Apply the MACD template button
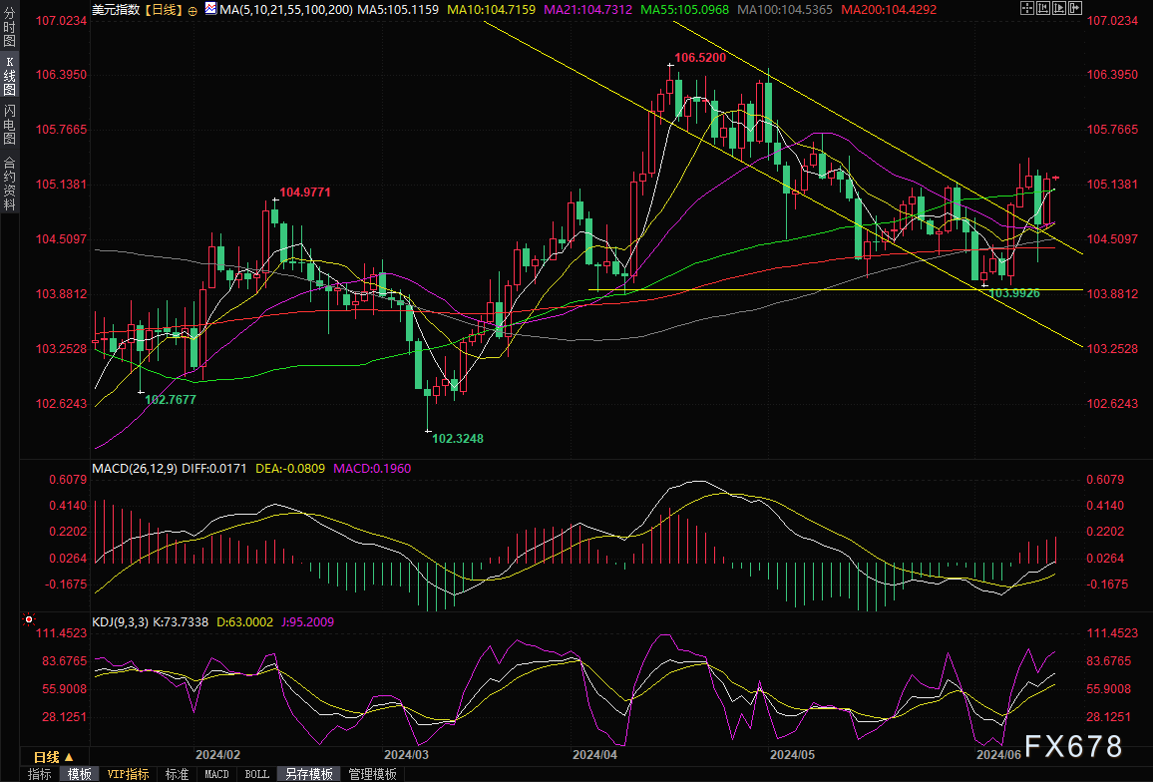Image resolution: width=1153 pixels, height=782 pixels. (x=216, y=774)
